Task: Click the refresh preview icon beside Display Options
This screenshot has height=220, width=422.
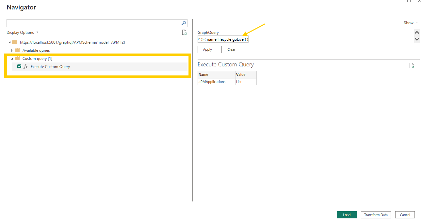Action: click(x=185, y=32)
